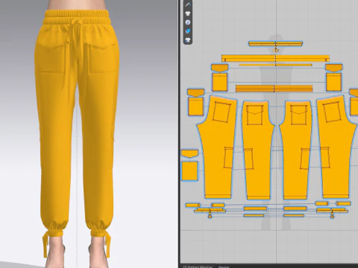
Task: Select the darker elastic band pattern piece
Action: tap(274, 89)
